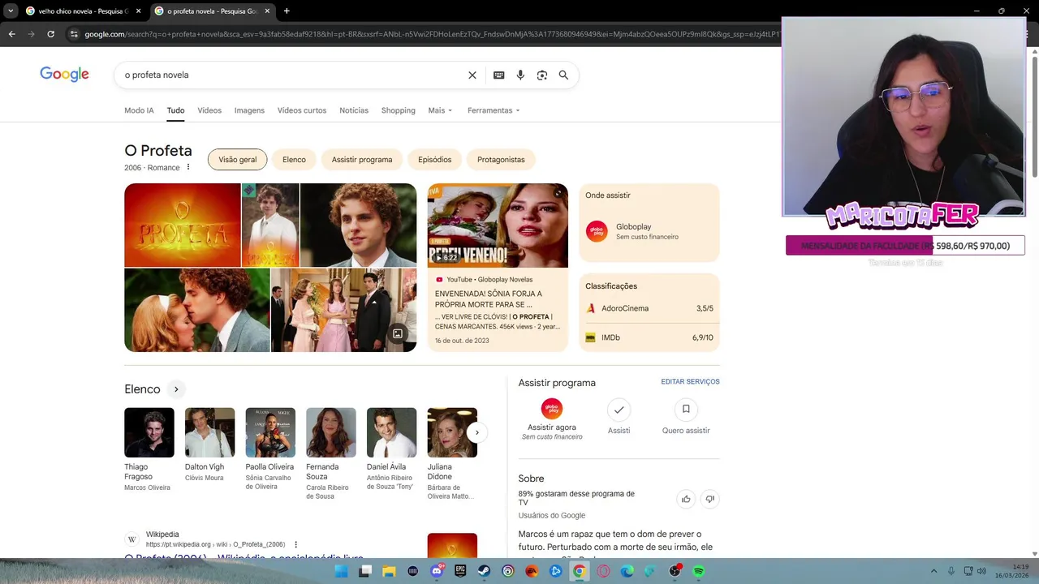This screenshot has height=584, width=1039.
Task: Click the search input field
Action: click(x=292, y=75)
